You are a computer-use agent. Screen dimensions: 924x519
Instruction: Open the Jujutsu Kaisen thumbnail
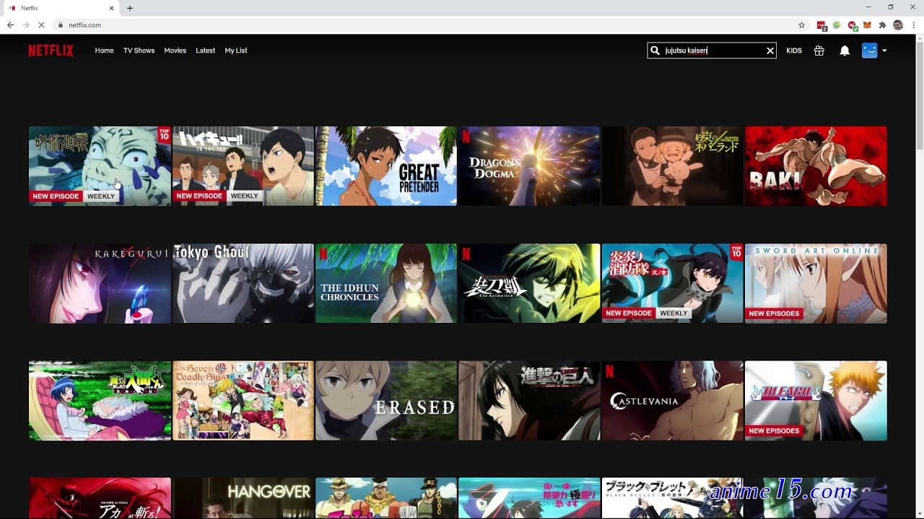click(100, 167)
